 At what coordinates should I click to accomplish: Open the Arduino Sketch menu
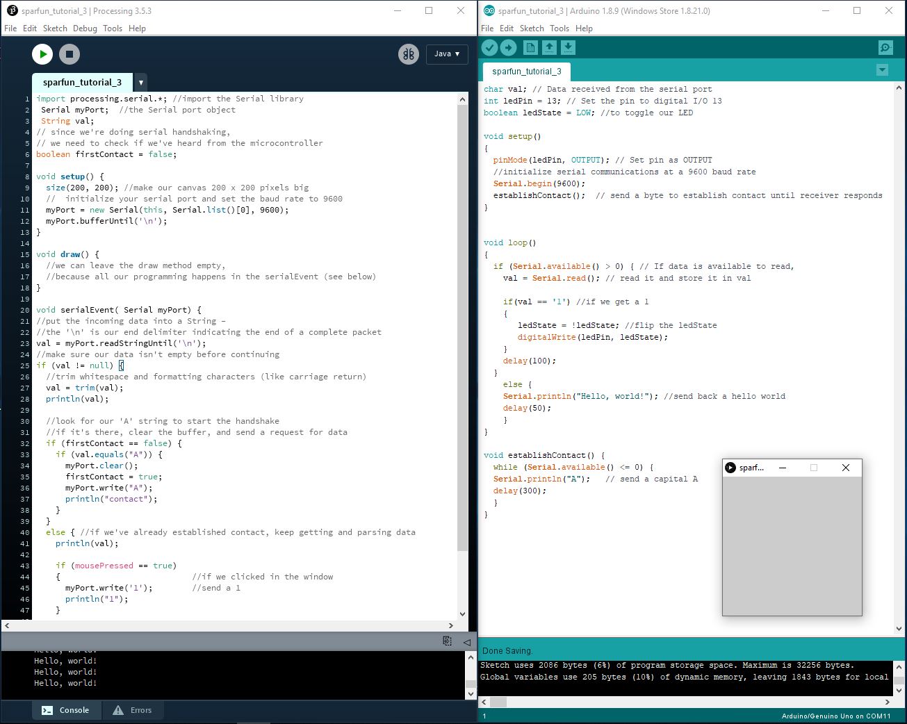(532, 28)
